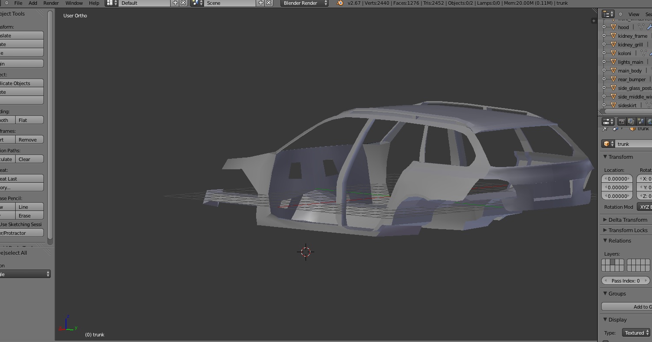Set shading to Flat
The height and width of the screenshot is (342, 652).
point(30,120)
